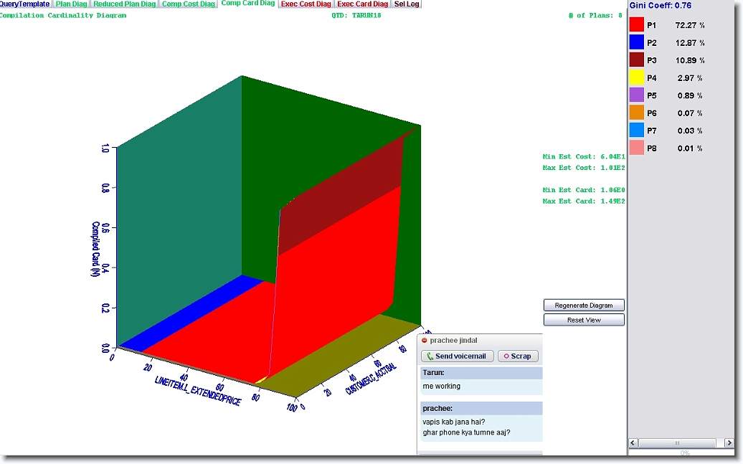Click the orange P6 plan color swatch

point(636,113)
